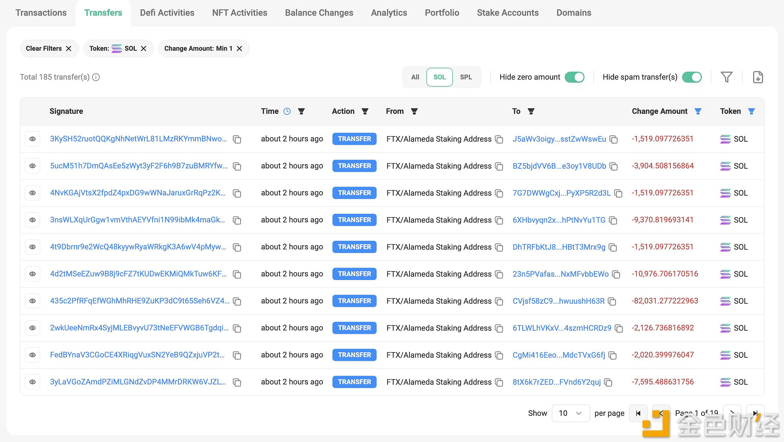The height and width of the screenshot is (442, 784).
Task: Open Portfolio tab
Action: point(442,13)
